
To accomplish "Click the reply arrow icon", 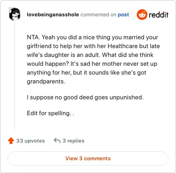I will coord(57,140).
